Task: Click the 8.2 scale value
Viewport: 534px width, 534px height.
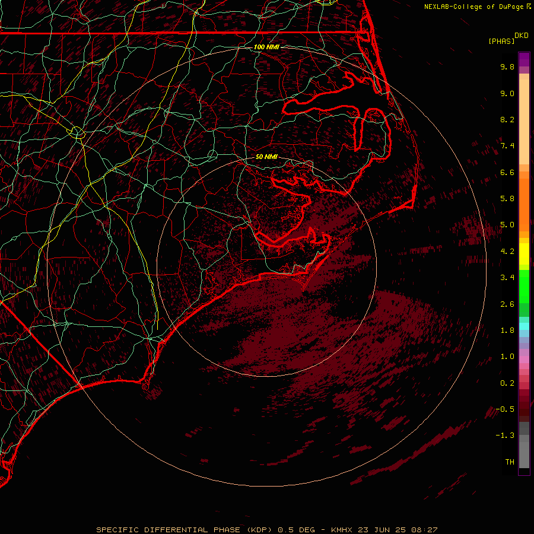Action: click(507, 119)
